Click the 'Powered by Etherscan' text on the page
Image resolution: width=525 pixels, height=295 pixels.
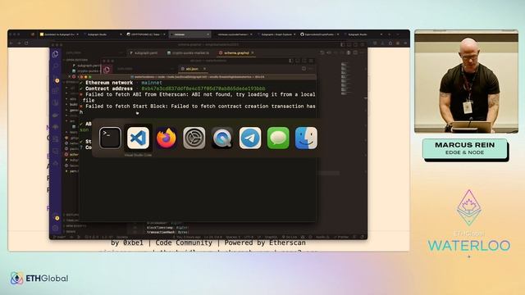point(265,243)
